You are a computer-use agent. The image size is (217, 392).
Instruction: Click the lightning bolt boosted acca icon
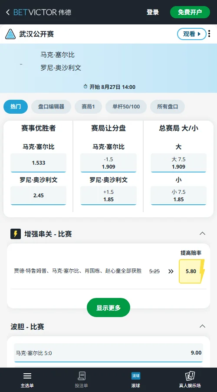pos(16,234)
